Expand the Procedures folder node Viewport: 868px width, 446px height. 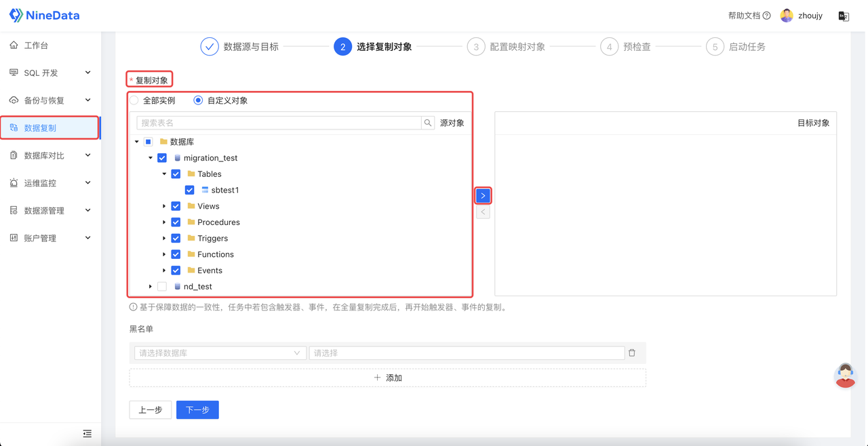164,222
